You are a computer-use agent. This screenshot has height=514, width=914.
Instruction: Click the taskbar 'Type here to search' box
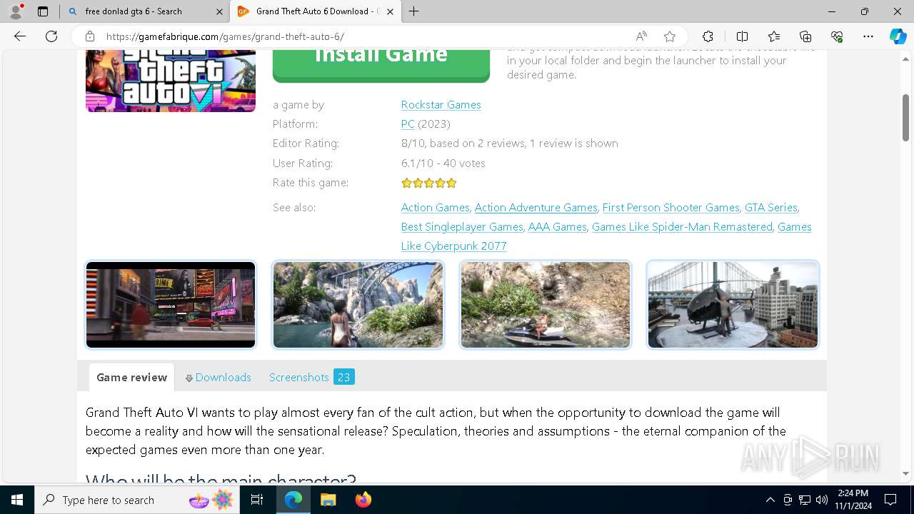tap(137, 500)
